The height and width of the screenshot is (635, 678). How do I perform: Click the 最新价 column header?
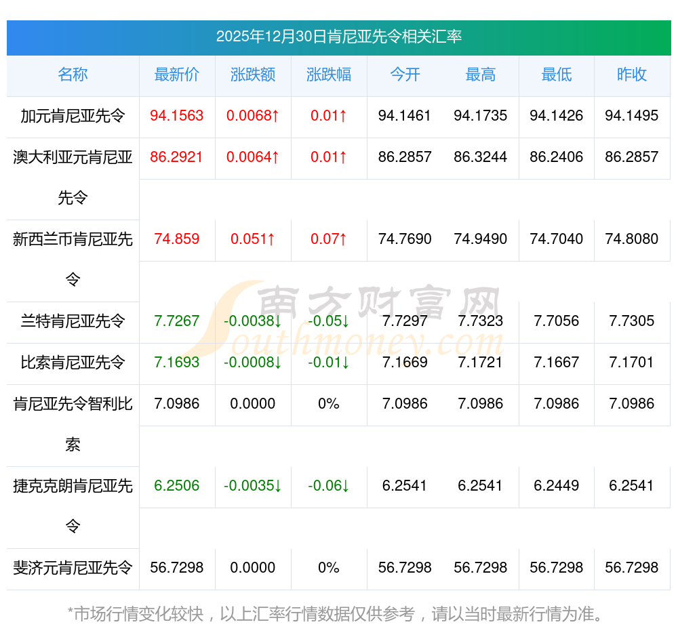pos(177,75)
